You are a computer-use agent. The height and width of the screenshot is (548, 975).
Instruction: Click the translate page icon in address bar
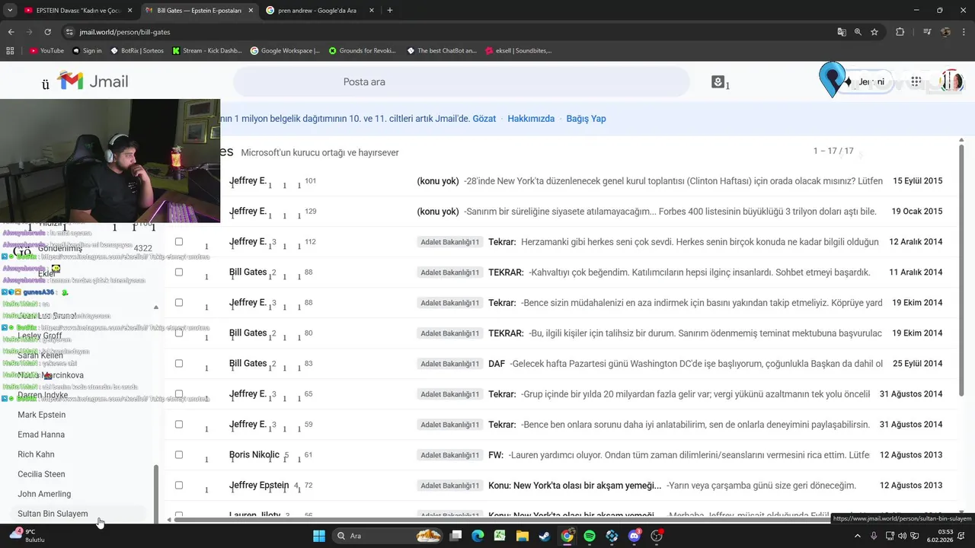pos(842,32)
